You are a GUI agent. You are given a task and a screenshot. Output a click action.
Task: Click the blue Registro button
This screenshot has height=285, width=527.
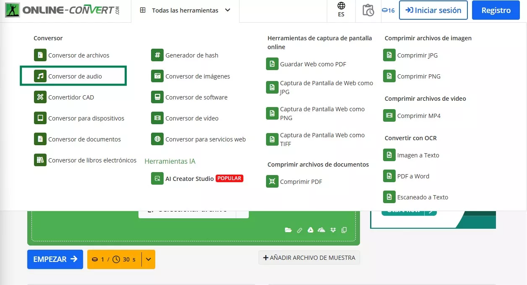coord(496,10)
